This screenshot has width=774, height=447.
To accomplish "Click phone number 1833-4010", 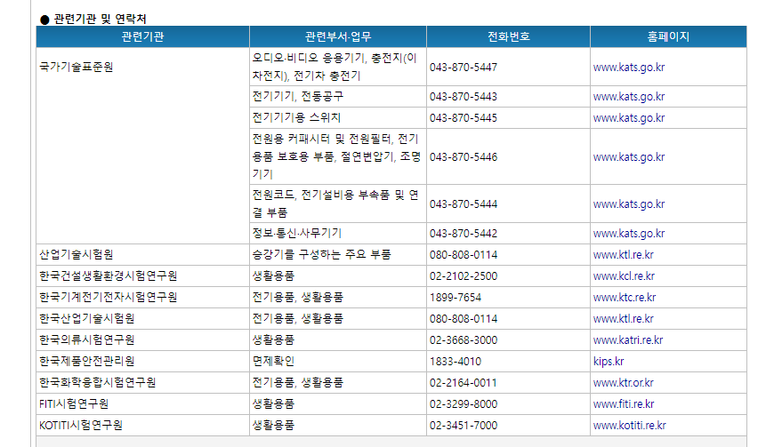I will (x=456, y=362).
